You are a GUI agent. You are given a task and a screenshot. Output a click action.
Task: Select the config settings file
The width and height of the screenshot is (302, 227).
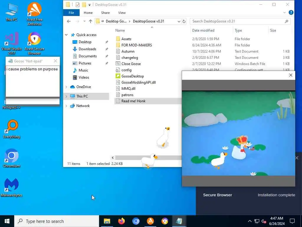[x=126, y=70]
